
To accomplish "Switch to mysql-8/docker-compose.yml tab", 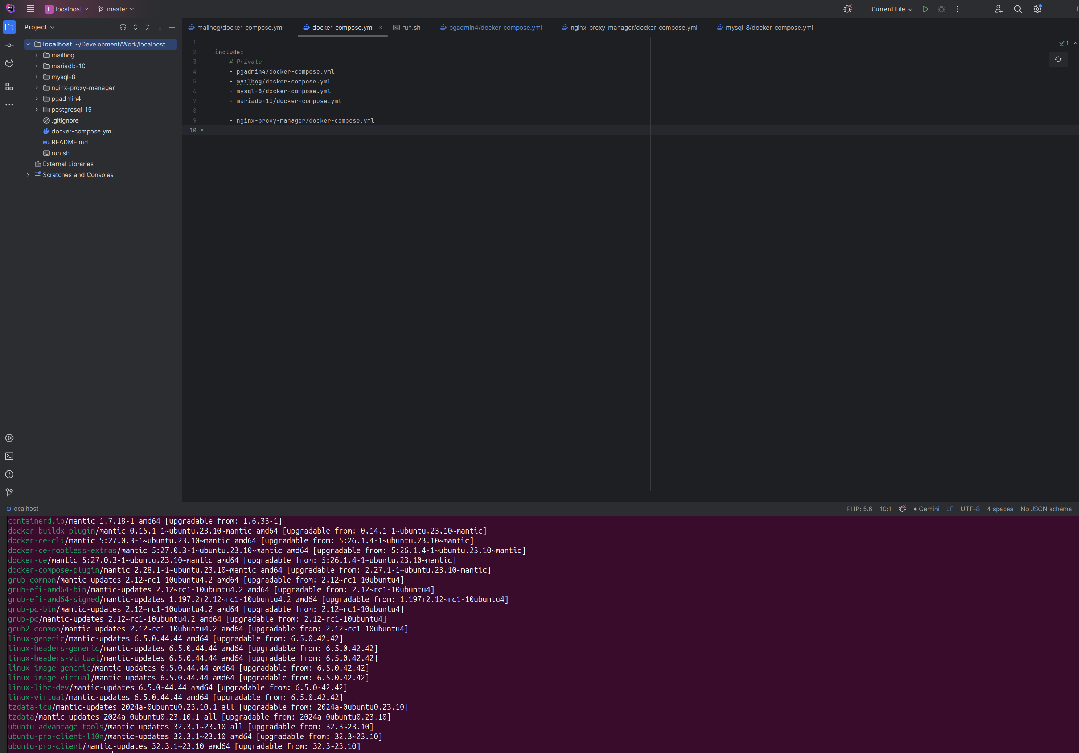I will pyautogui.click(x=765, y=28).
